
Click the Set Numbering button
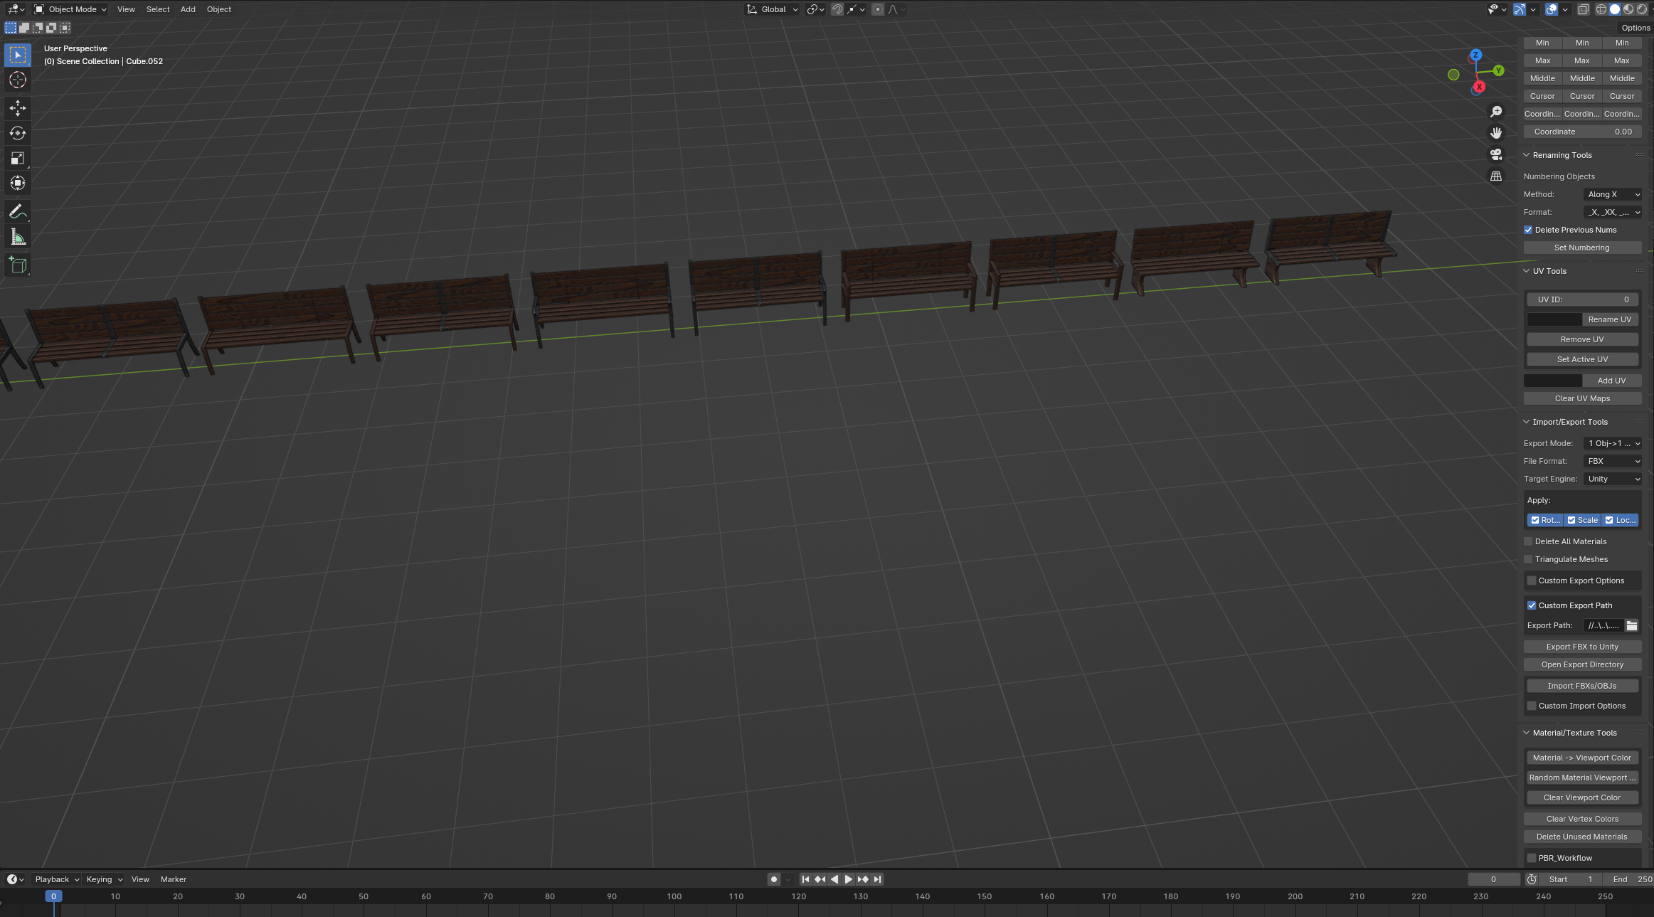click(1582, 248)
